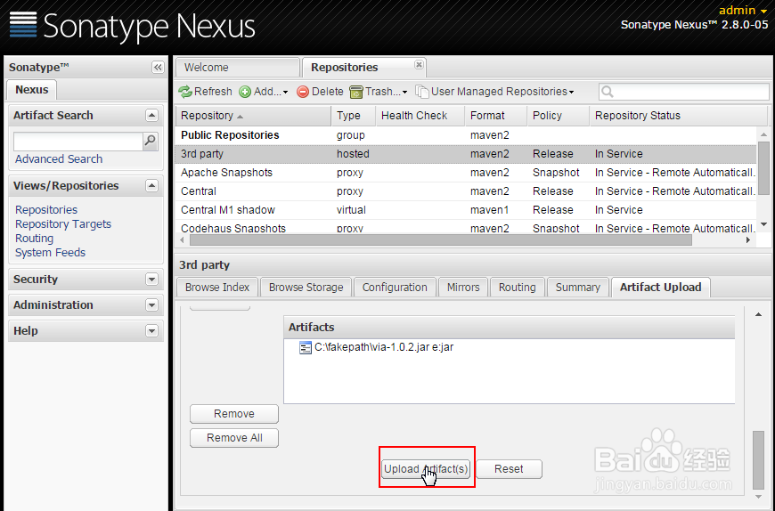Select the Artifact Upload tab
This screenshot has width=775, height=511.
pyautogui.click(x=661, y=288)
